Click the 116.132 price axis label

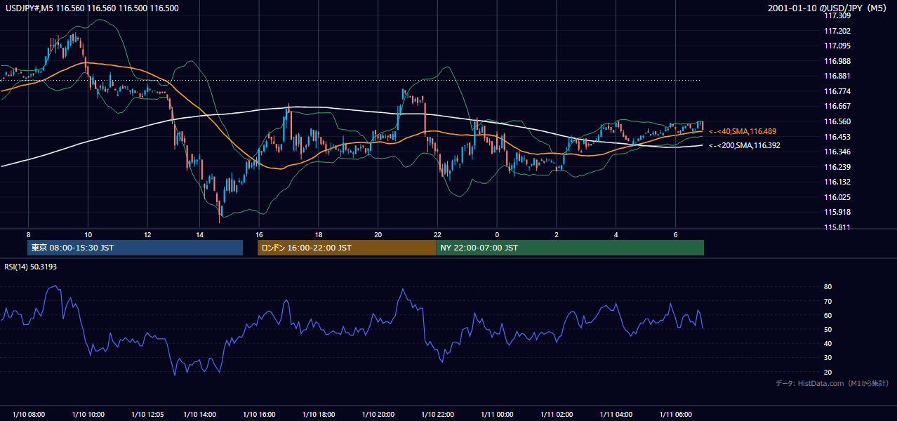pos(837,182)
